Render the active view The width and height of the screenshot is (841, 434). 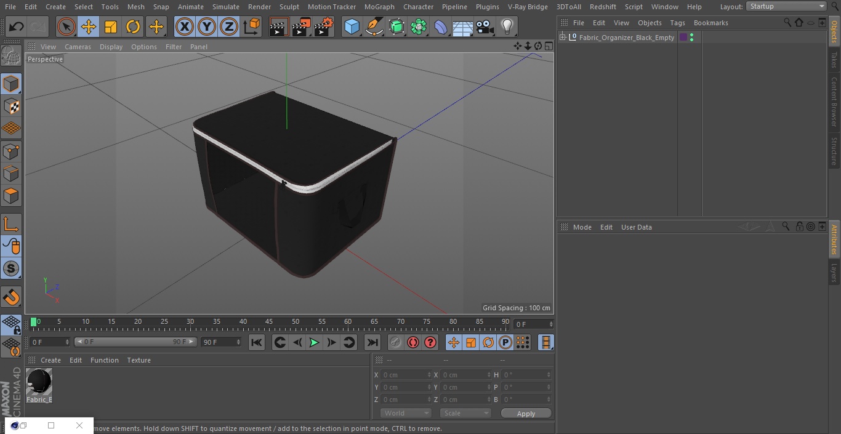[279, 26]
